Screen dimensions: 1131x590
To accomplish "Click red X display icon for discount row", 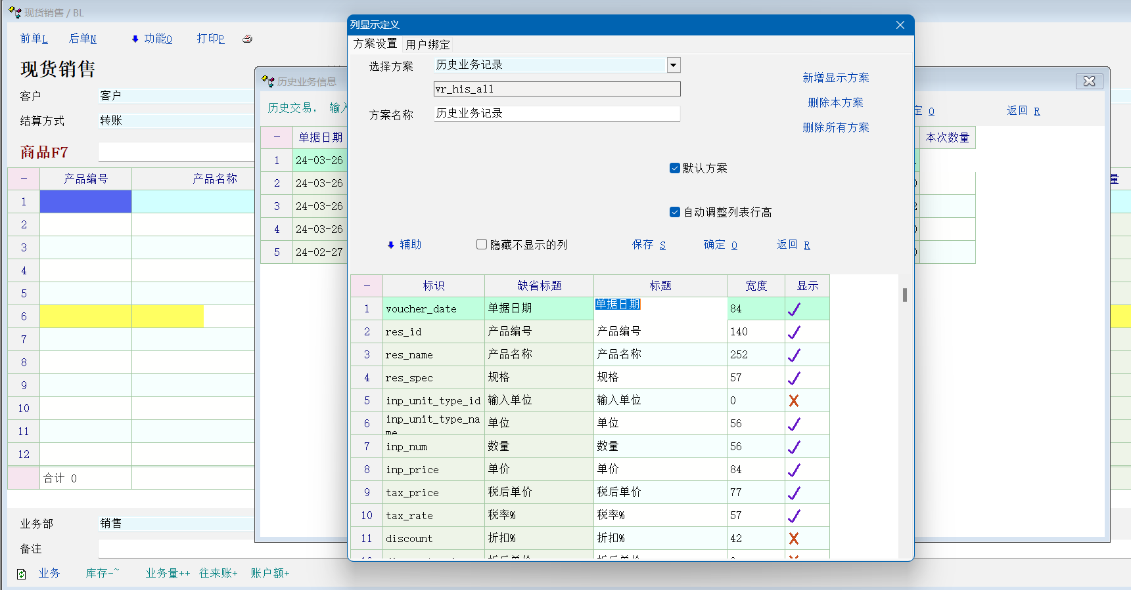I will pos(794,539).
